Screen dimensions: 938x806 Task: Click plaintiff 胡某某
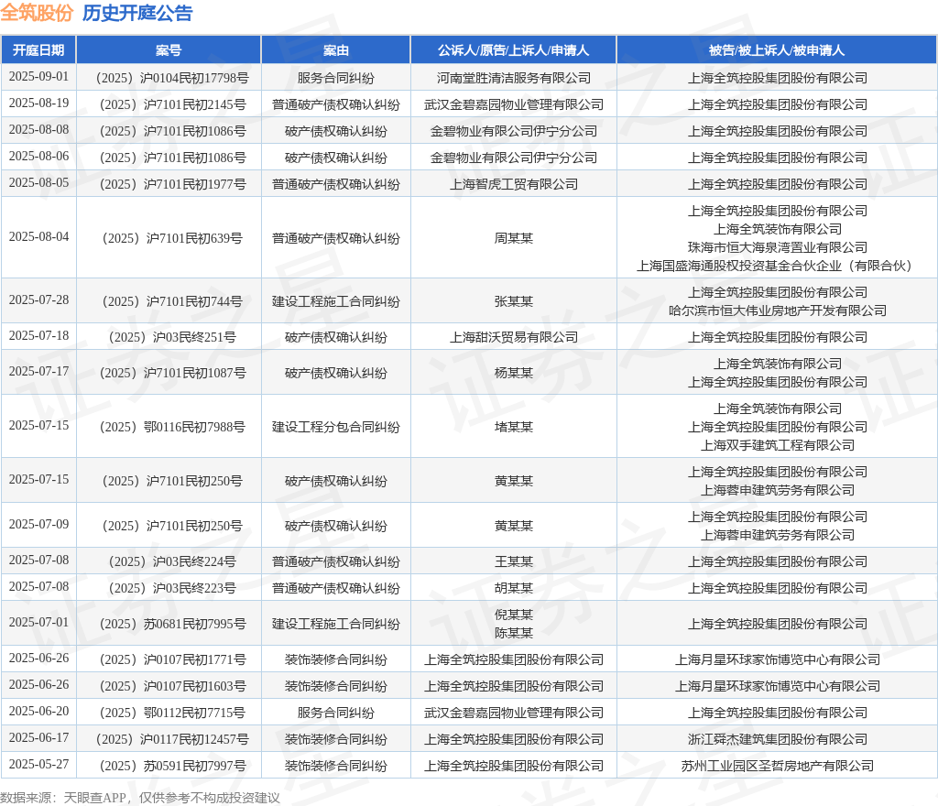point(513,588)
